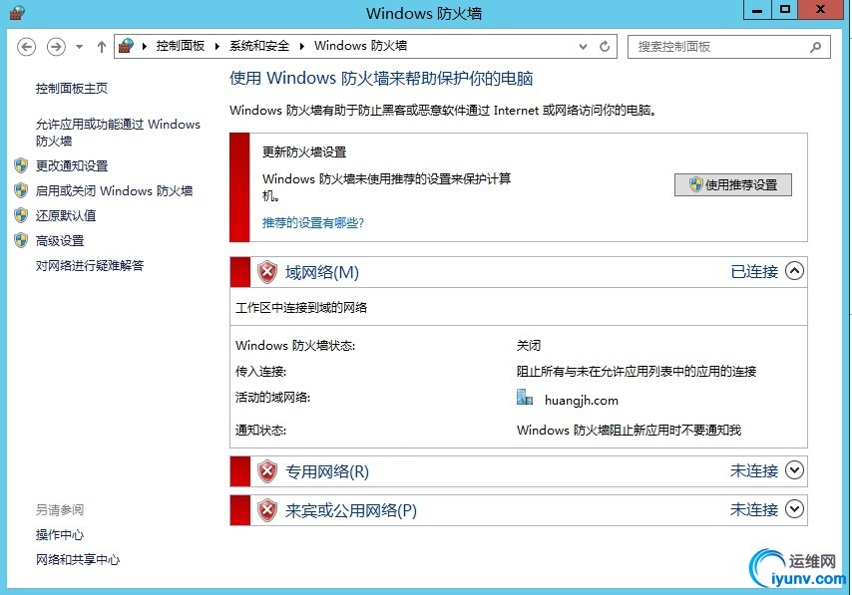Click the shield icon beside 高级设置

click(21, 240)
